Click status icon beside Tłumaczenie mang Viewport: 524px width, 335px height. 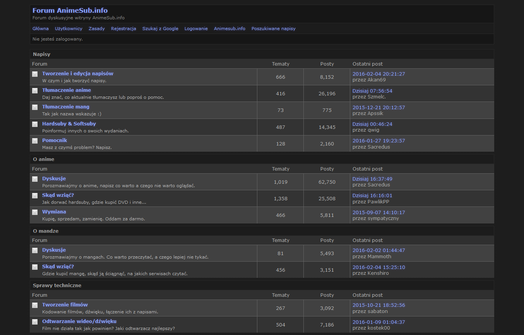click(35, 107)
